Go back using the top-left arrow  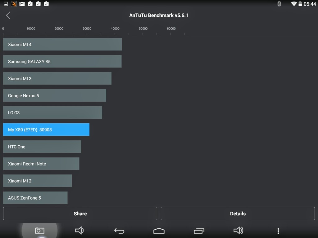coord(8,15)
